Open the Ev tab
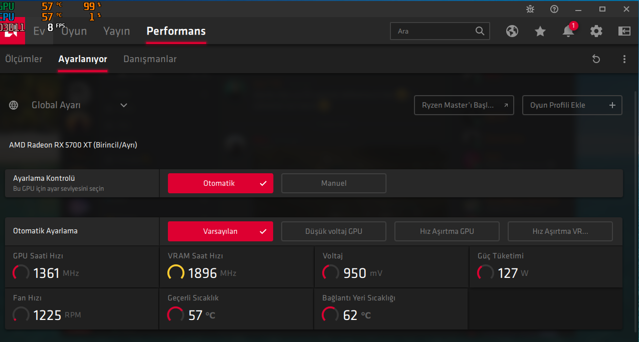The height and width of the screenshot is (342, 639). click(x=39, y=31)
